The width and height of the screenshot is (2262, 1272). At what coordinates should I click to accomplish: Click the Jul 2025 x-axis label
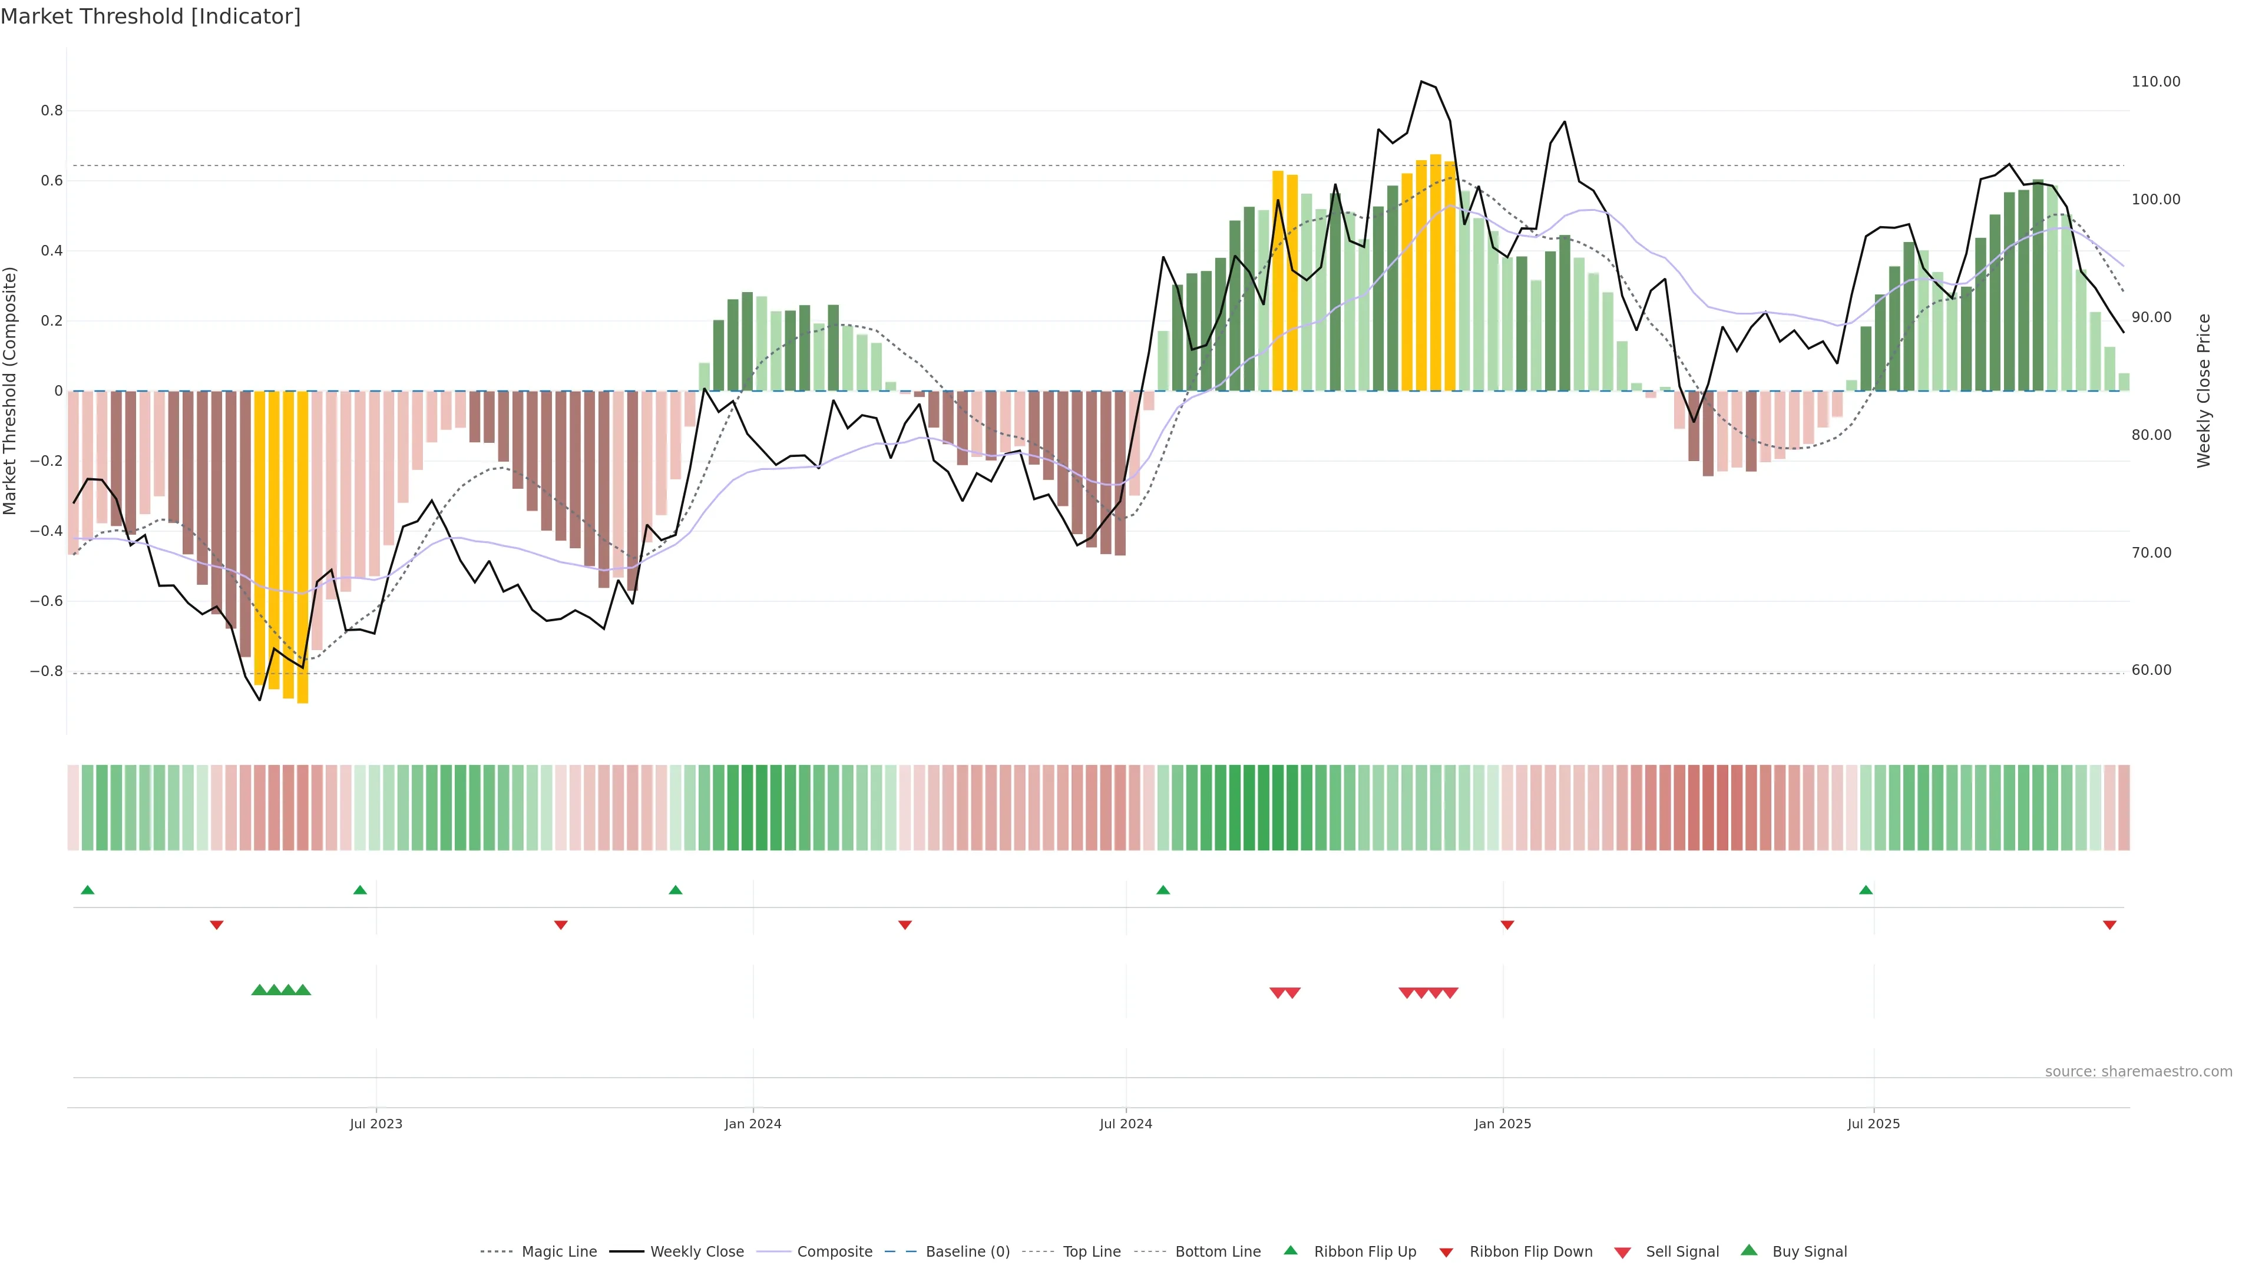(1873, 1124)
